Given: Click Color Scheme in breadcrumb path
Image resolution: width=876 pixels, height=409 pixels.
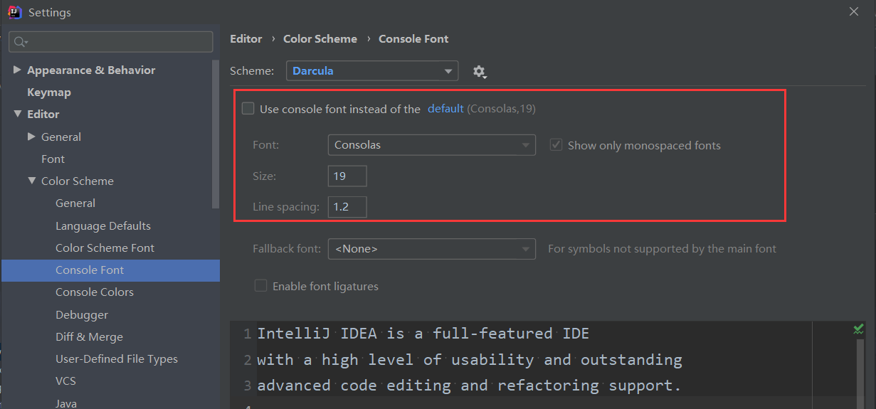Looking at the screenshot, I should pos(320,39).
